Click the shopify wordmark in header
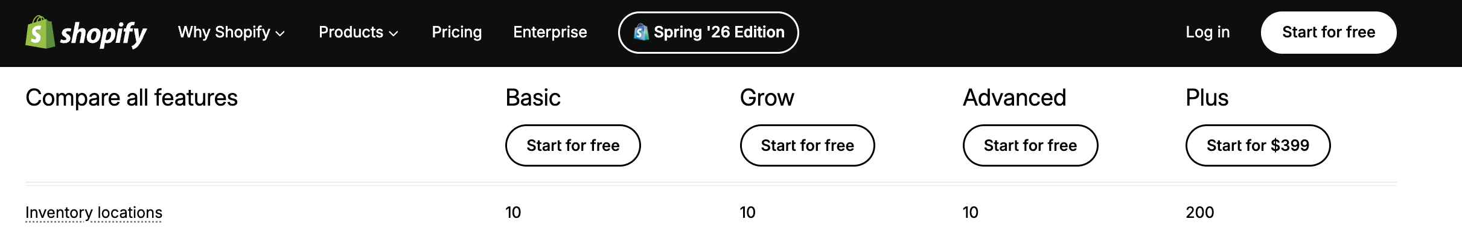 click(x=103, y=34)
